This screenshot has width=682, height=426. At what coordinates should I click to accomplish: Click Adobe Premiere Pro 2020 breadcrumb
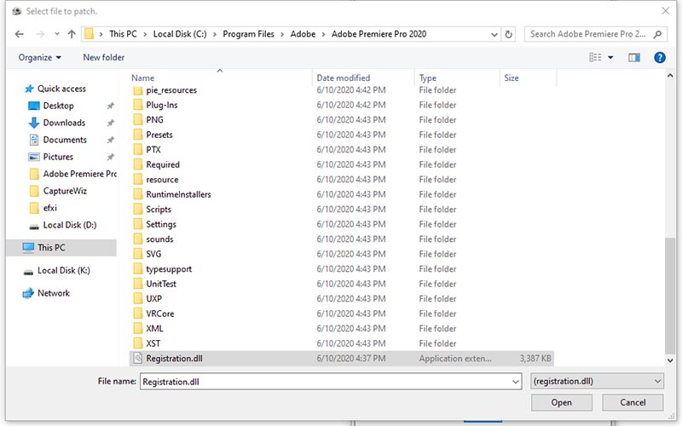coord(379,34)
